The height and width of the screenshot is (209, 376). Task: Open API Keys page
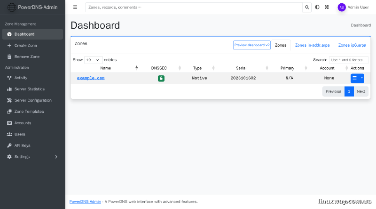tap(32, 145)
